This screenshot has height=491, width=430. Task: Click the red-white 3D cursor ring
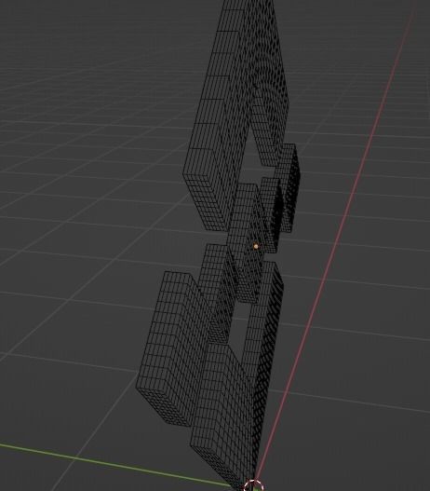click(x=253, y=485)
